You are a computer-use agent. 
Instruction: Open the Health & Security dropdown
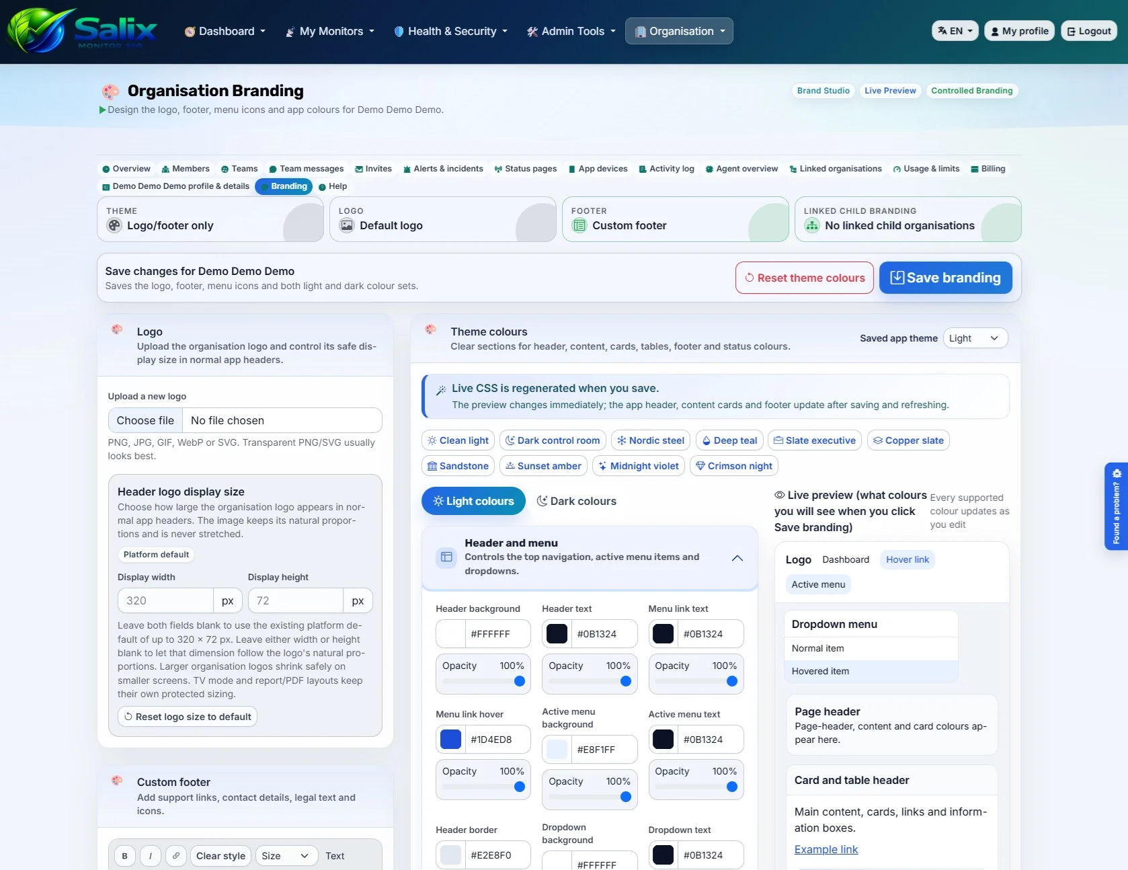pos(450,31)
